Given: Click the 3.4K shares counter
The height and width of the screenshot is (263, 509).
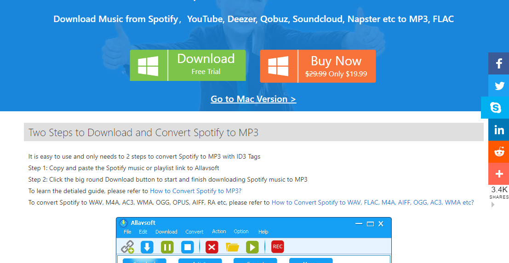Looking at the screenshot, I should pyautogui.click(x=499, y=192).
